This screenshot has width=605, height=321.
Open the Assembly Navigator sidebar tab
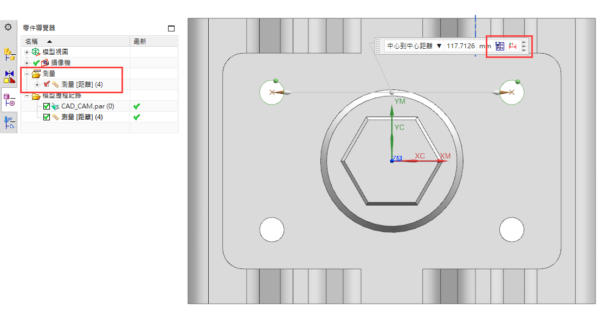pos(9,54)
